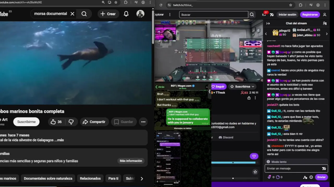Open media controls icon in the Twitch window
The height and width of the screenshot is (187, 334).
pyautogui.click(x=311, y=5)
